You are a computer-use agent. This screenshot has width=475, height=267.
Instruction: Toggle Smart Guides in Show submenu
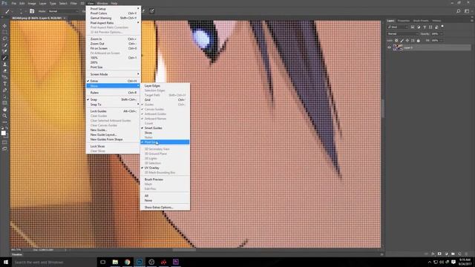(x=165, y=128)
